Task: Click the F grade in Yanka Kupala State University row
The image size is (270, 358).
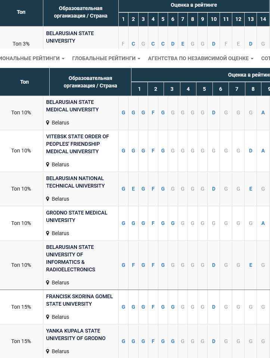Action: 153,341
